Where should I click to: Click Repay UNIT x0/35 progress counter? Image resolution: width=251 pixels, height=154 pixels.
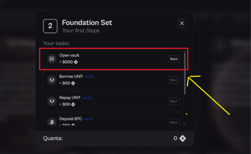point(87,98)
